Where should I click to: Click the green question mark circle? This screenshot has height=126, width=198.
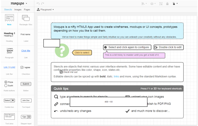point(62,51)
